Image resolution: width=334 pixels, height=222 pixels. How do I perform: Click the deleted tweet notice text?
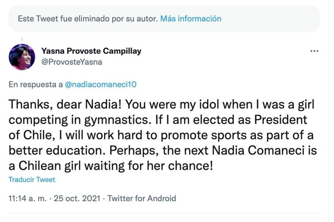87,19
